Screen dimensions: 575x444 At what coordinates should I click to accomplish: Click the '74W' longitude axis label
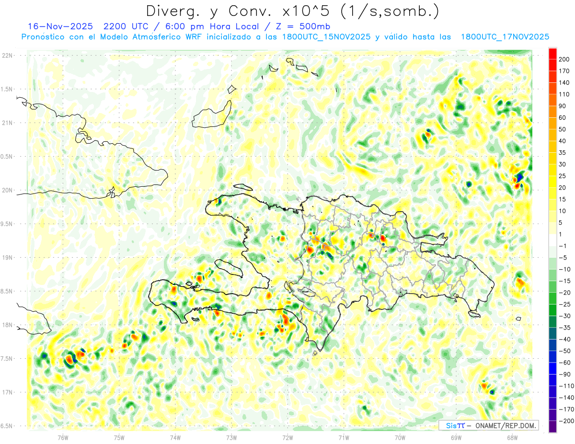[175, 437]
